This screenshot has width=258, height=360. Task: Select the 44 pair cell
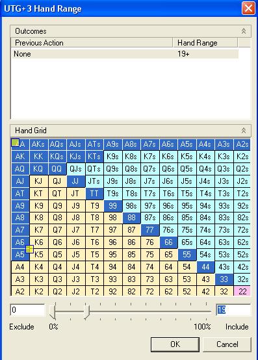(205, 267)
